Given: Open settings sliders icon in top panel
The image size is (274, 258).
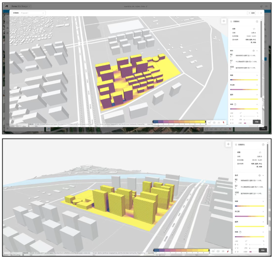Looking at the screenshot, I should tap(254, 29).
